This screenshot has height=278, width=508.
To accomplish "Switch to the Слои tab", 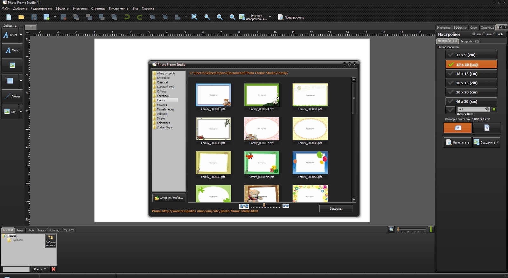I will tap(473, 28).
